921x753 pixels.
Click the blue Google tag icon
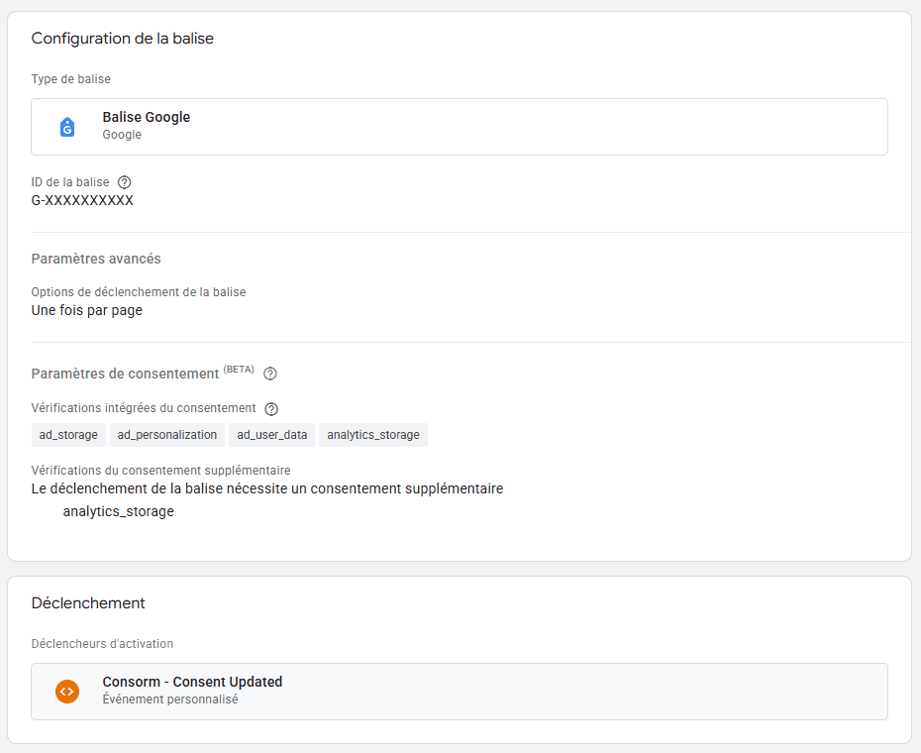click(67, 127)
